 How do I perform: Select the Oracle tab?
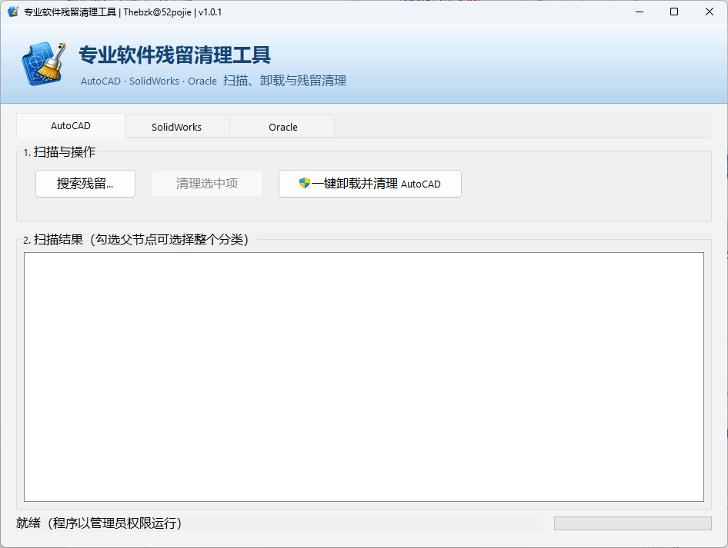click(282, 127)
